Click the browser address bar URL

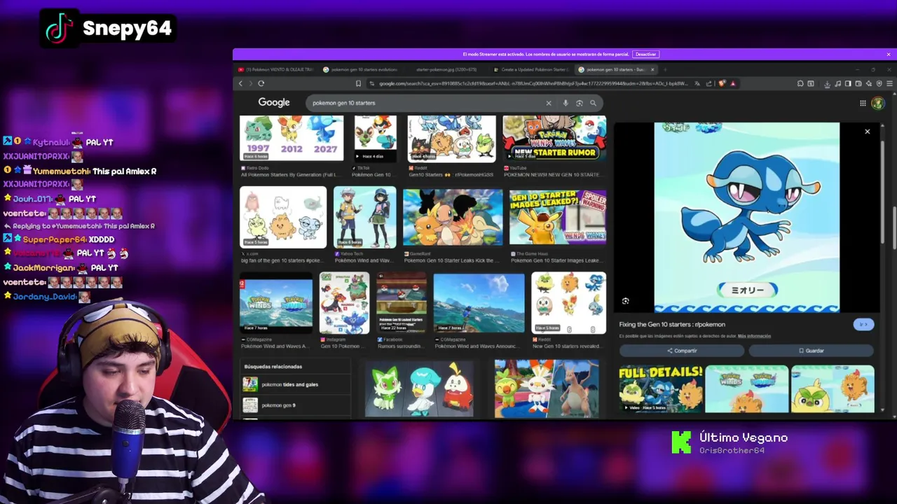click(533, 83)
